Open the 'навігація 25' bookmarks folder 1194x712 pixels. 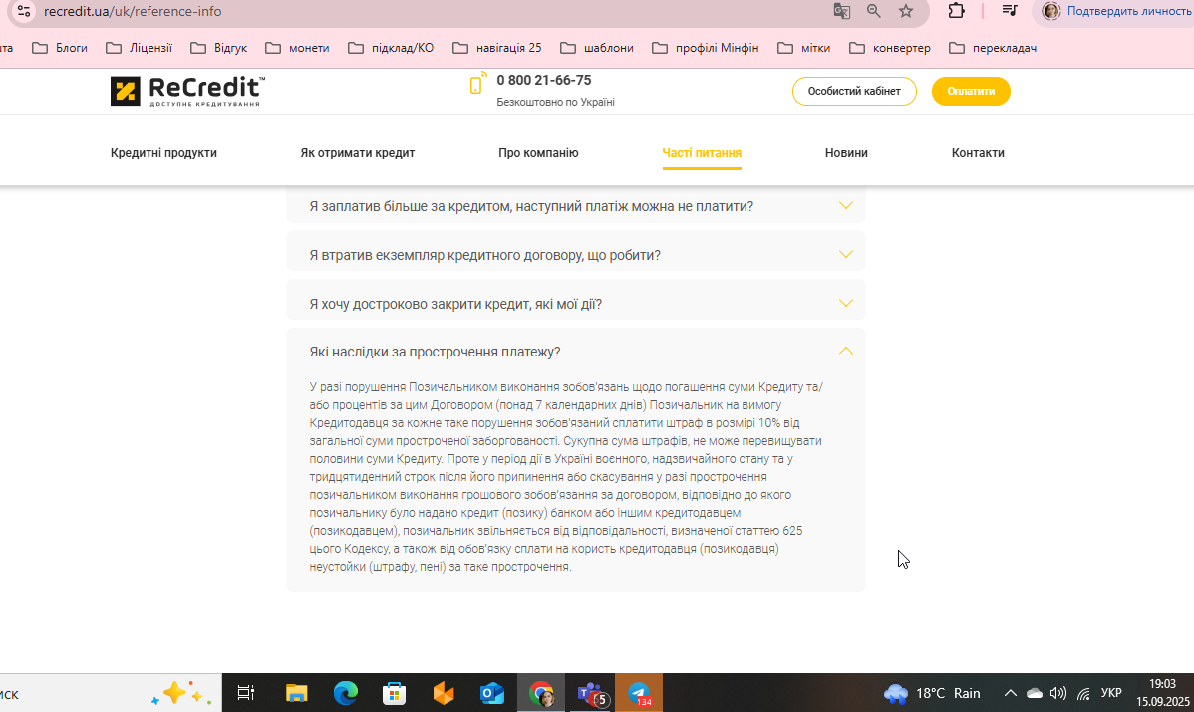(x=496, y=48)
